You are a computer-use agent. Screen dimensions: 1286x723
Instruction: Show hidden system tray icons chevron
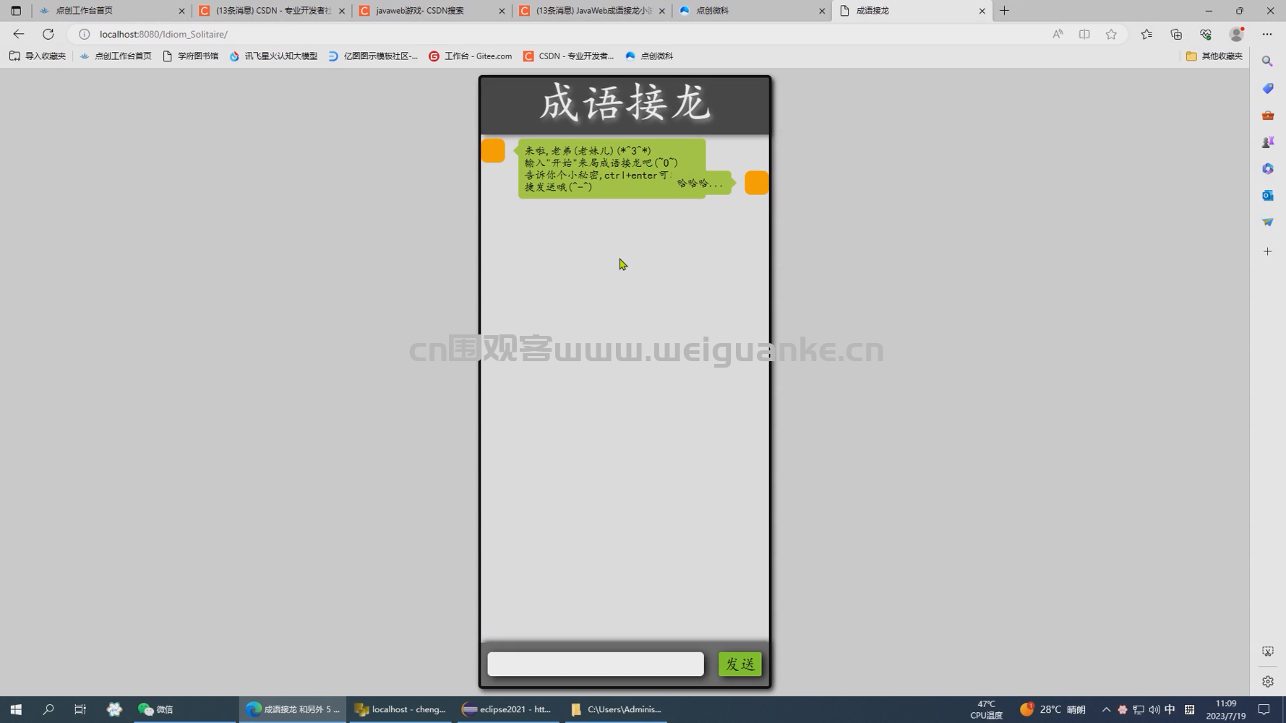coord(1106,709)
